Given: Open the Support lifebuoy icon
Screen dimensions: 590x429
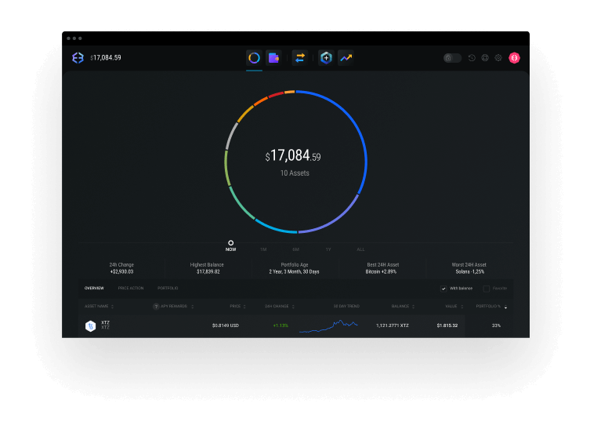Looking at the screenshot, I should click(x=485, y=58).
